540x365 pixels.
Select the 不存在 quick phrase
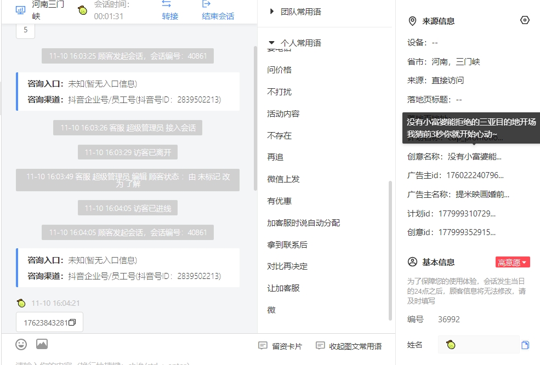pyautogui.click(x=279, y=135)
